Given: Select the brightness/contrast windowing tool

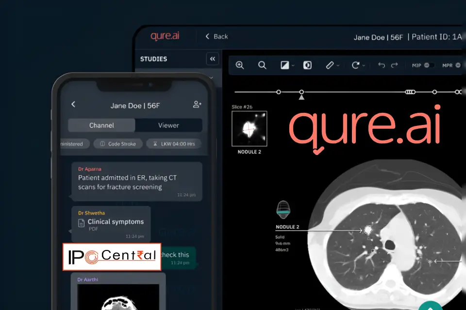Looking at the screenshot, I should coord(284,65).
